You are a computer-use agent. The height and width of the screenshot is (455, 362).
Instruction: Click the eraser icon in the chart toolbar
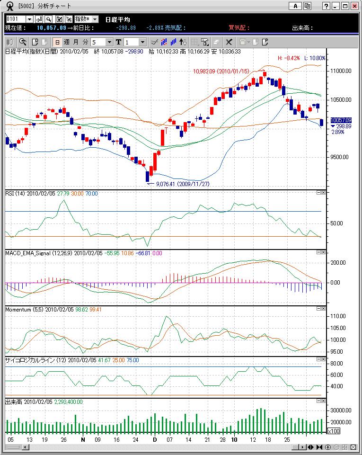pos(216,42)
